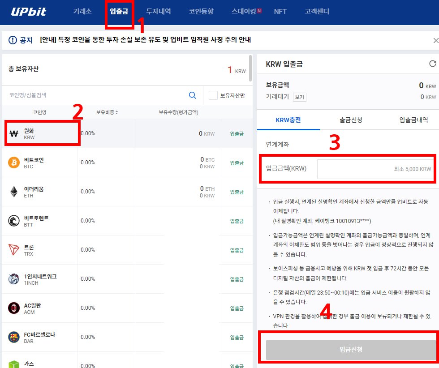Select the 비트토렌트 coin name
The height and width of the screenshot is (368, 439).
tap(36, 218)
